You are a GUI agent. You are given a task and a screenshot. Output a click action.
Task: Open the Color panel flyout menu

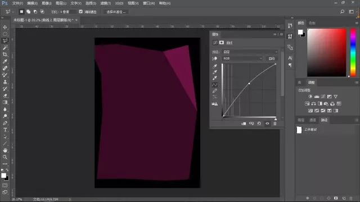pyautogui.click(x=357, y=23)
